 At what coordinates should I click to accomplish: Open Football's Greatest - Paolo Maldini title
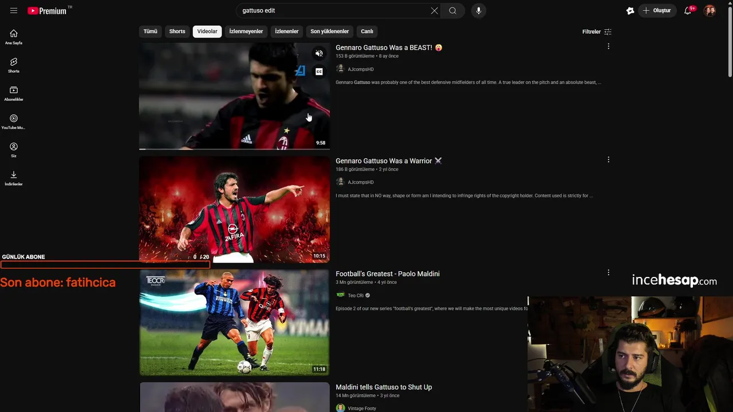coord(388,274)
